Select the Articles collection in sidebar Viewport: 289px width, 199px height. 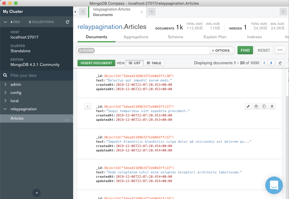(x=37, y=118)
